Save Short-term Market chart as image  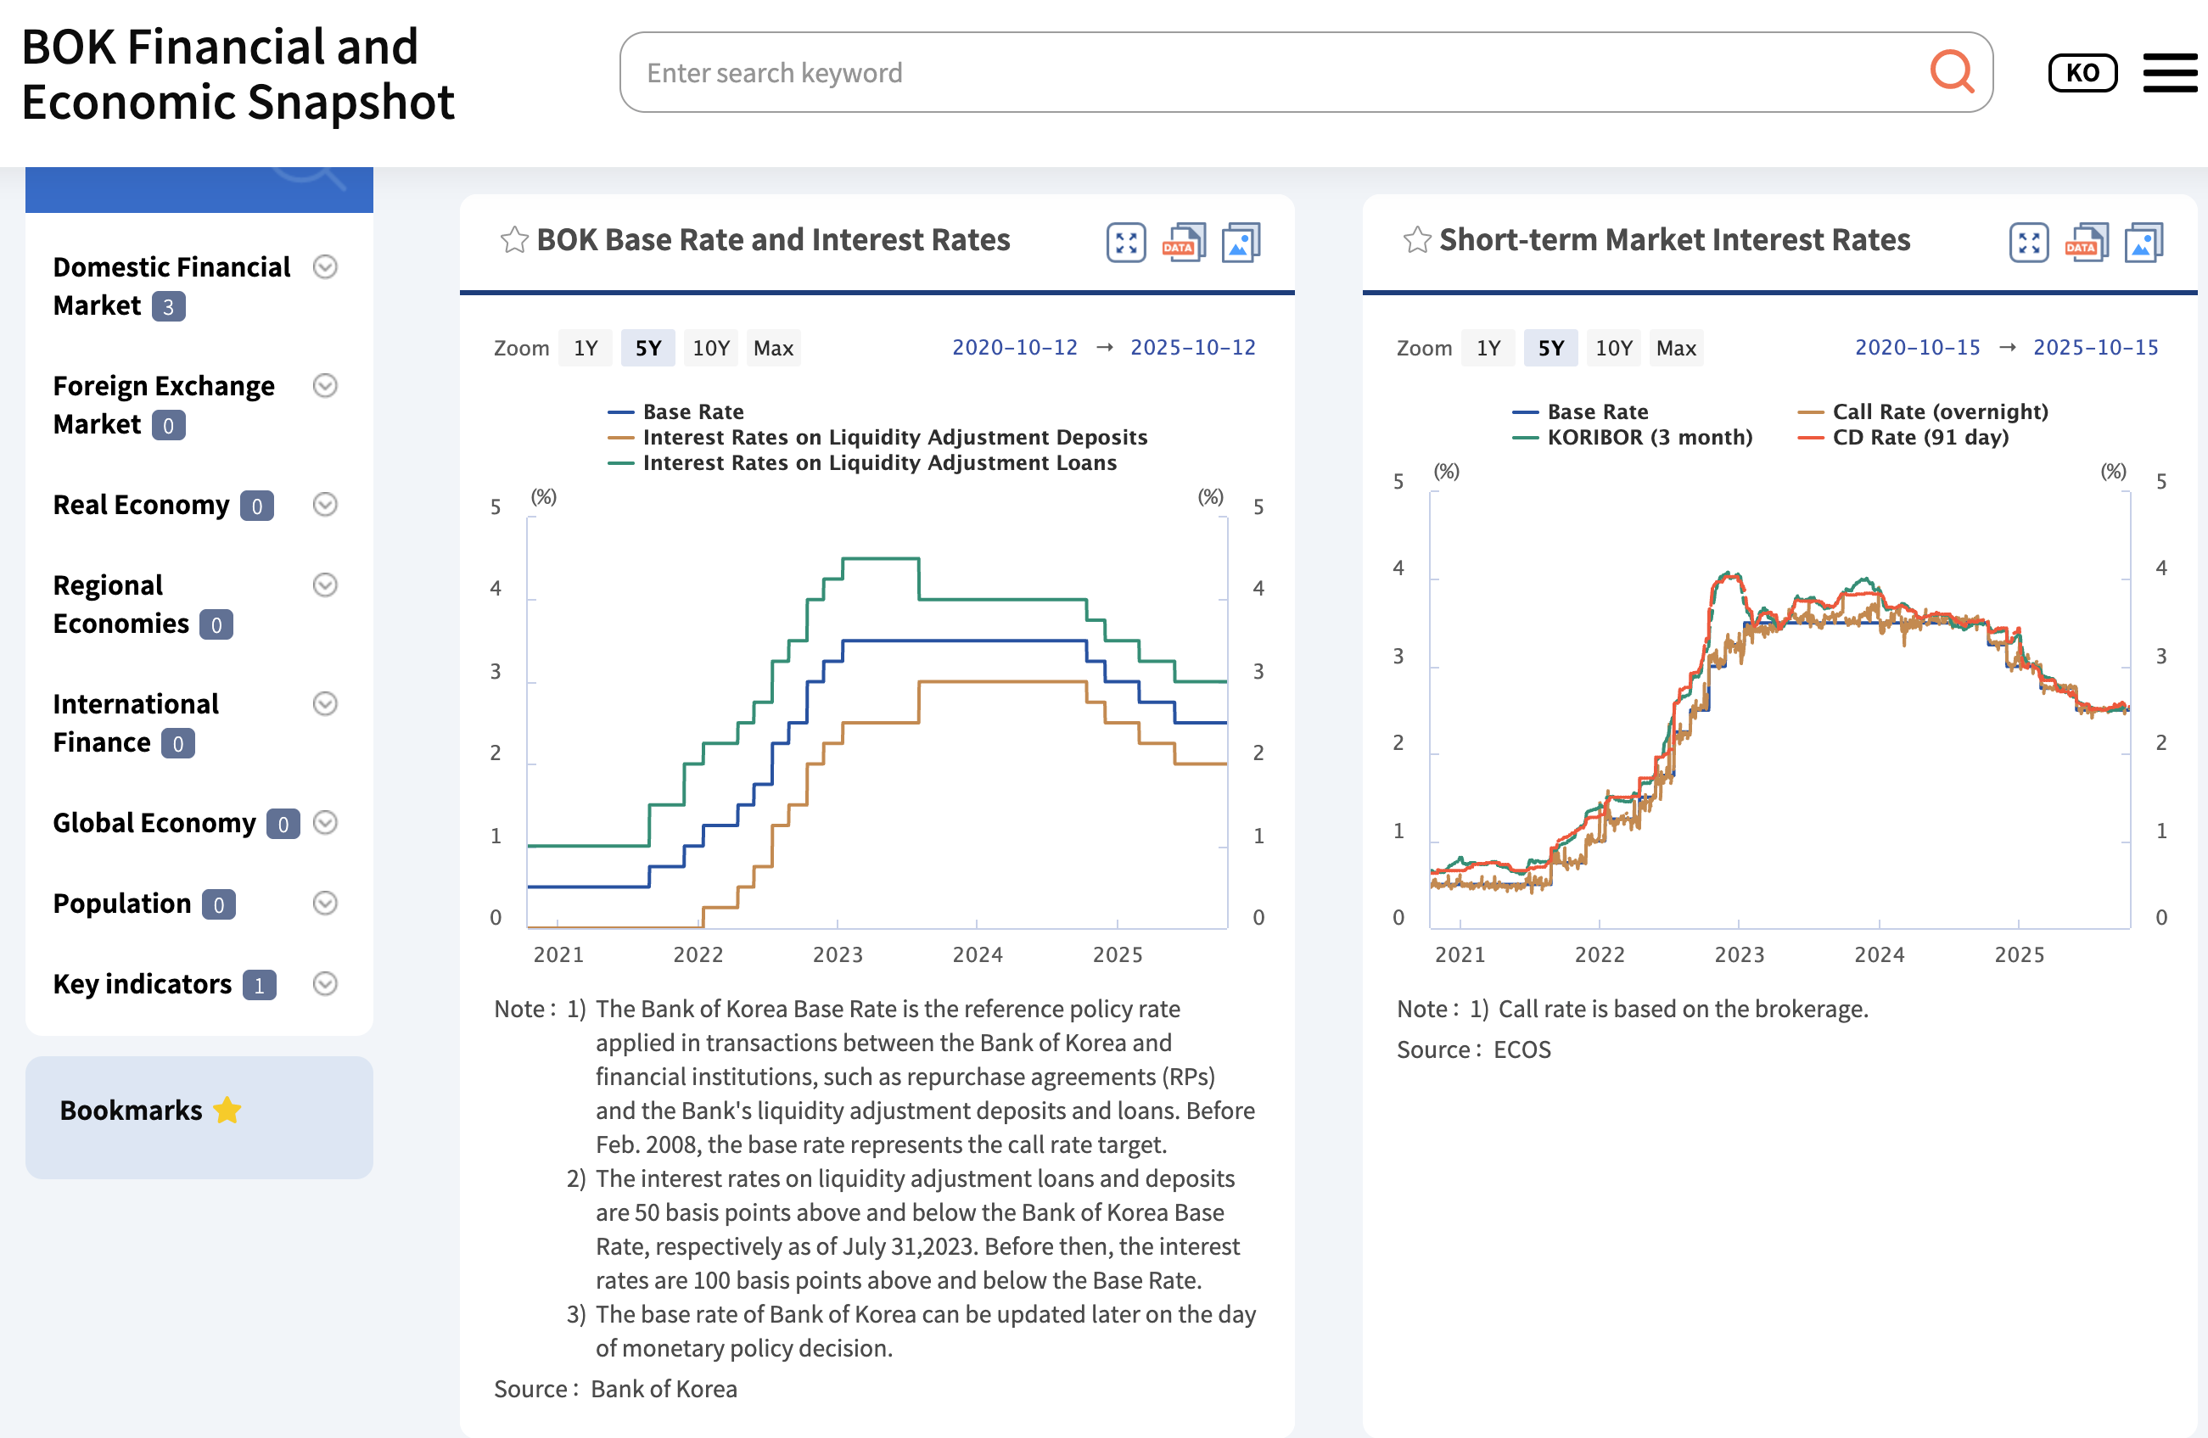point(2143,243)
